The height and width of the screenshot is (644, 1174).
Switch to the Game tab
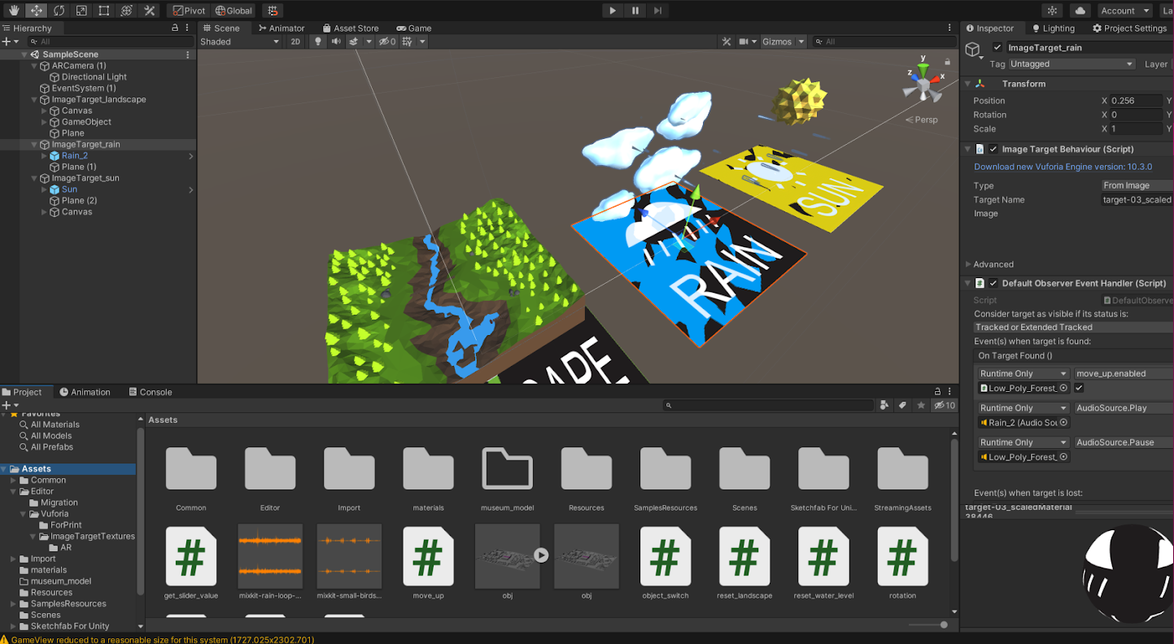[x=414, y=28]
